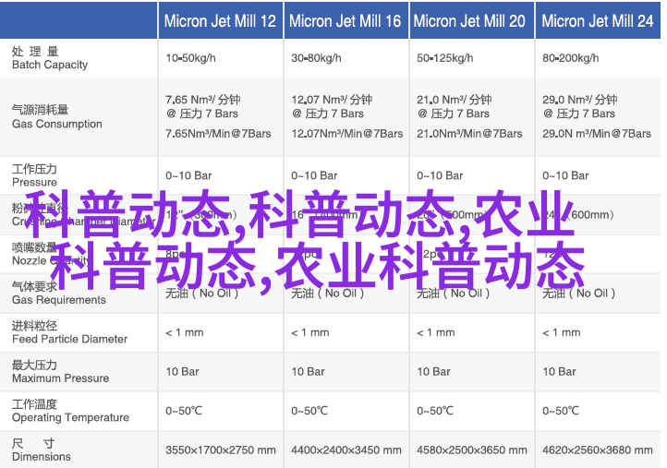This screenshot has width=667, height=468.
Task: Select 0~10 Bar pressure under Jet Mill 20
Action: point(440,175)
